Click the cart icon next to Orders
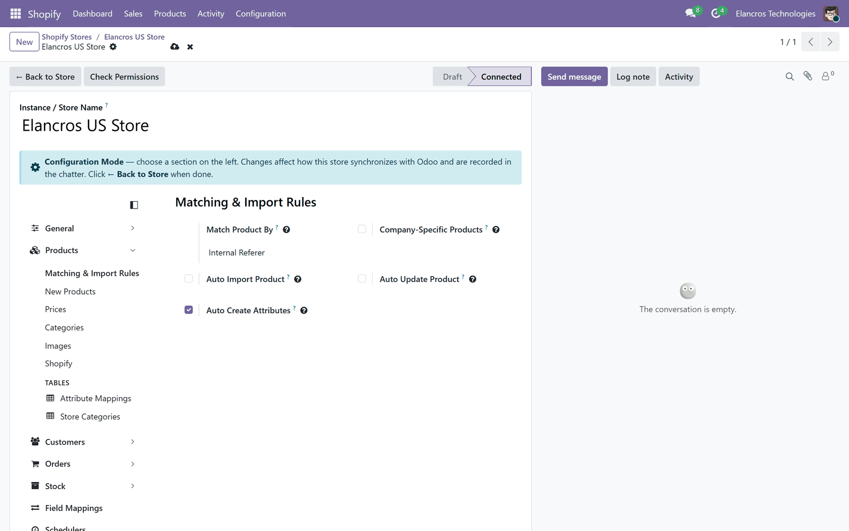 click(35, 464)
